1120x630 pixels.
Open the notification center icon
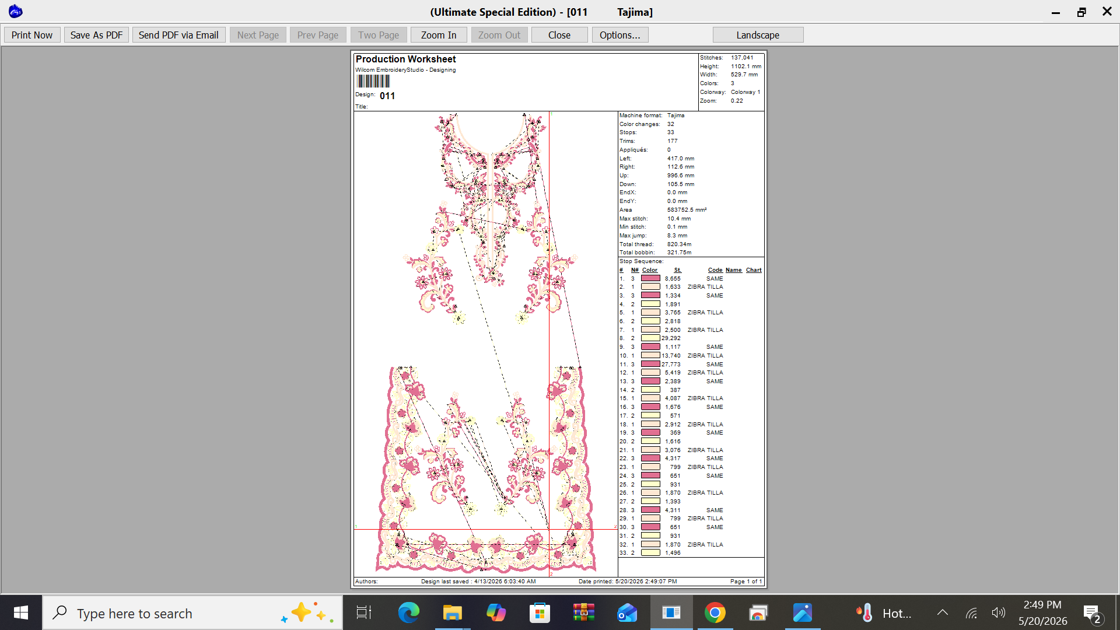pyautogui.click(x=1093, y=614)
